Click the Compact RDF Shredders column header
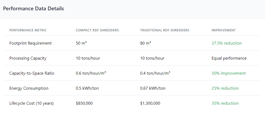Screen dimensions: 265x116 [97, 30]
